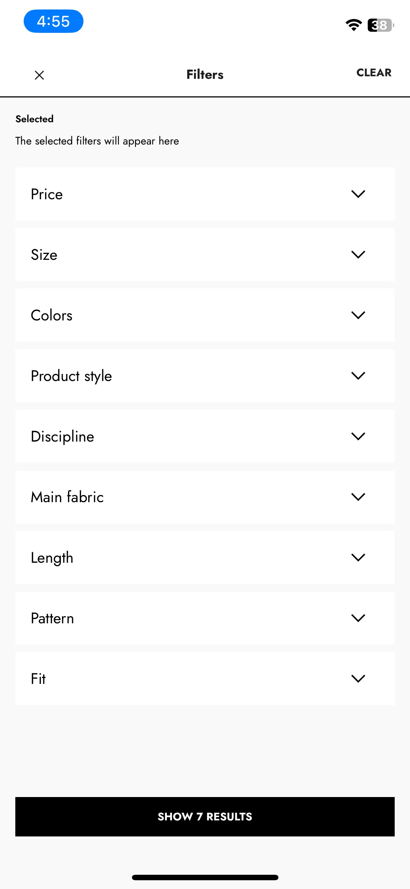The image size is (410, 889).
Task: Open the Price filter section
Action: pyautogui.click(x=205, y=194)
